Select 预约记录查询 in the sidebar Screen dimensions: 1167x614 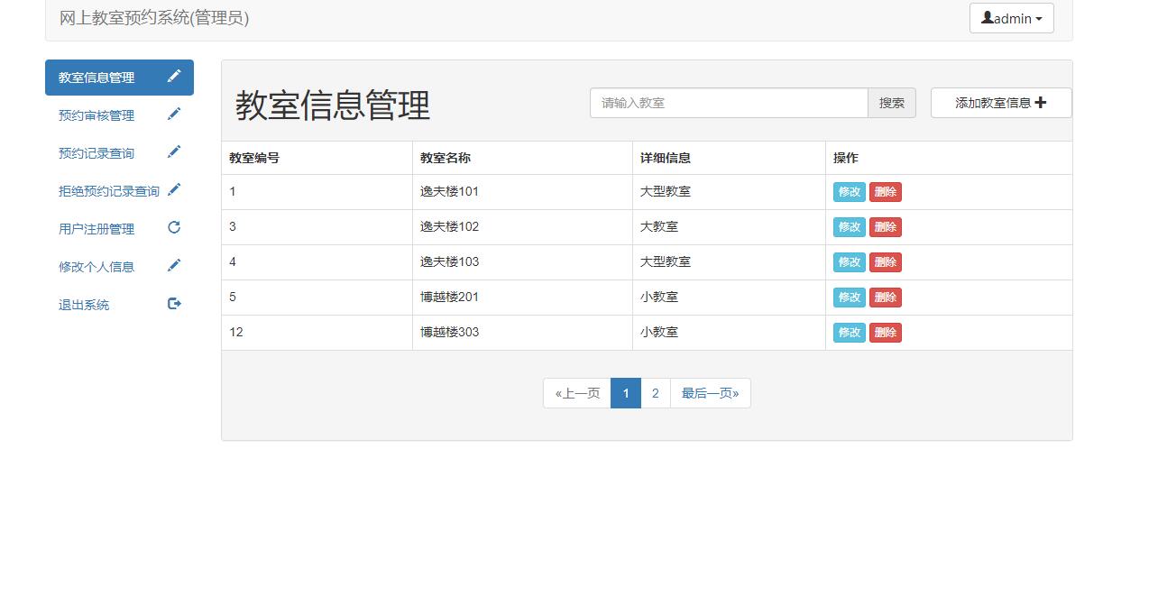[x=96, y=152]
